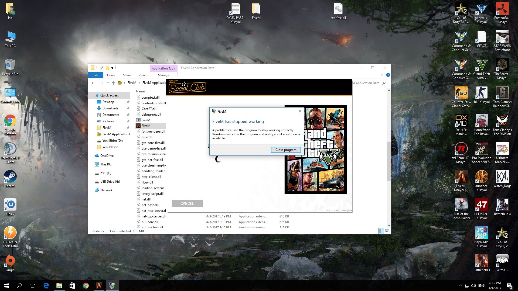Go up one folder level arrow

[x=113, y=83]
